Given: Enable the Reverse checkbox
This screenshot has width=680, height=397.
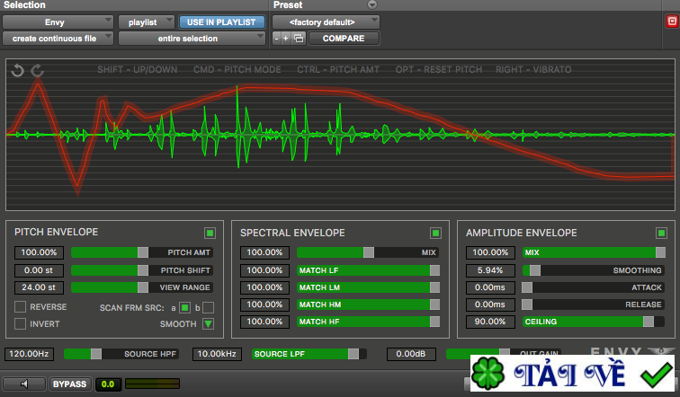Looking at the screenshot, I should point(21,307).
